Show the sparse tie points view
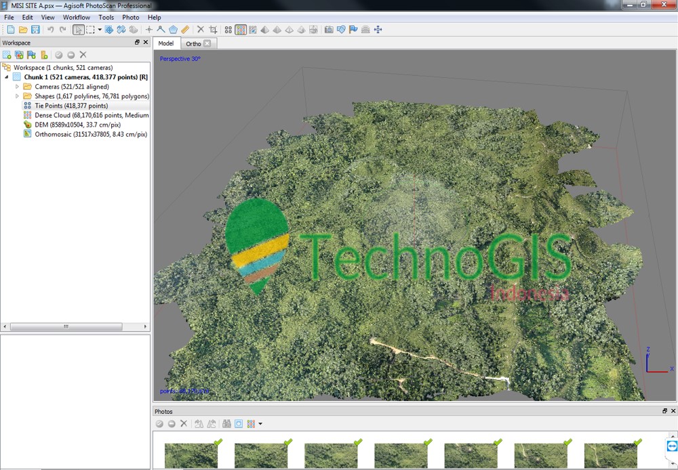Viewport: 678px width, 470px height. (x=228, y=29)
